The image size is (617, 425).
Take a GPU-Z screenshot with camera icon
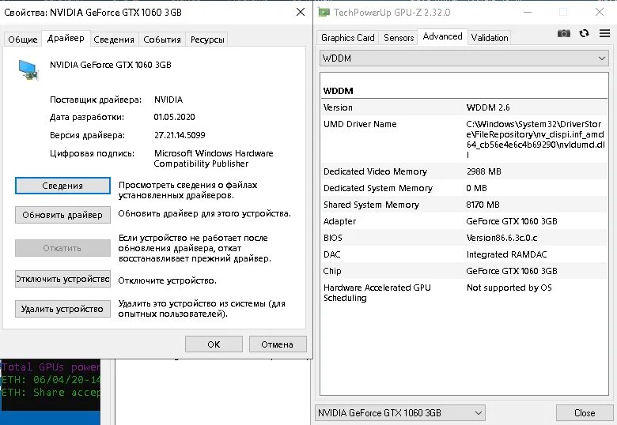(563, 33)
